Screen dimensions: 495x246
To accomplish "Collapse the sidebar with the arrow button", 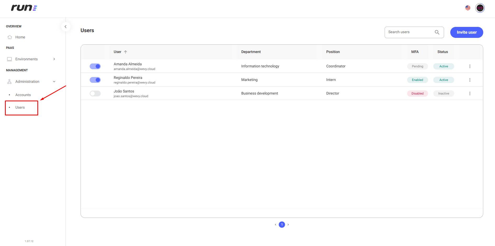I will (66, 27).
